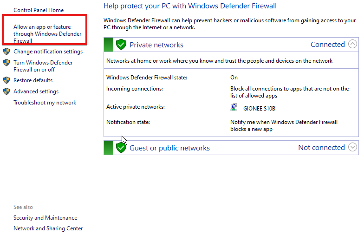Click the Not connected status text
This screenshot has height=241, width=364.
tap(321, 148)
